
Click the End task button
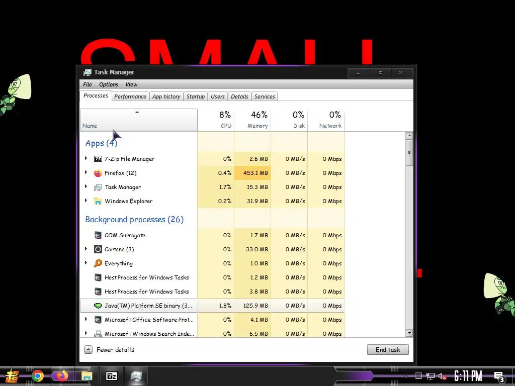coord(388,350)
